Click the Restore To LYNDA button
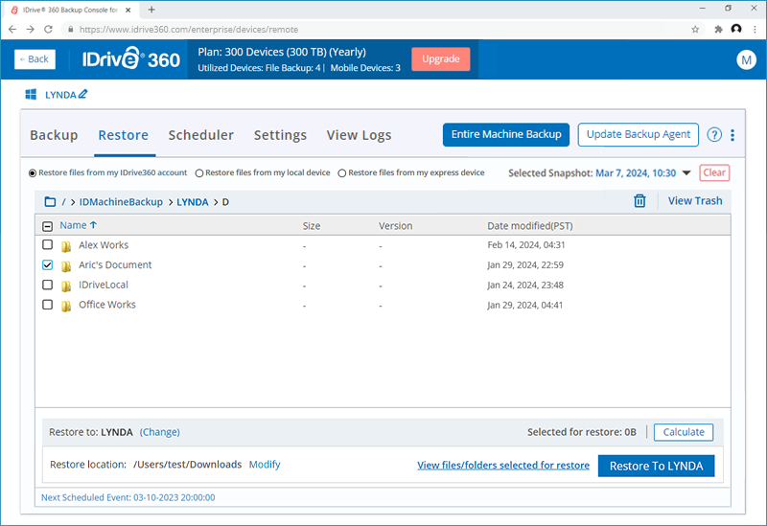The height and width of the screenshot is (526, 767). [x=656, y=466]
